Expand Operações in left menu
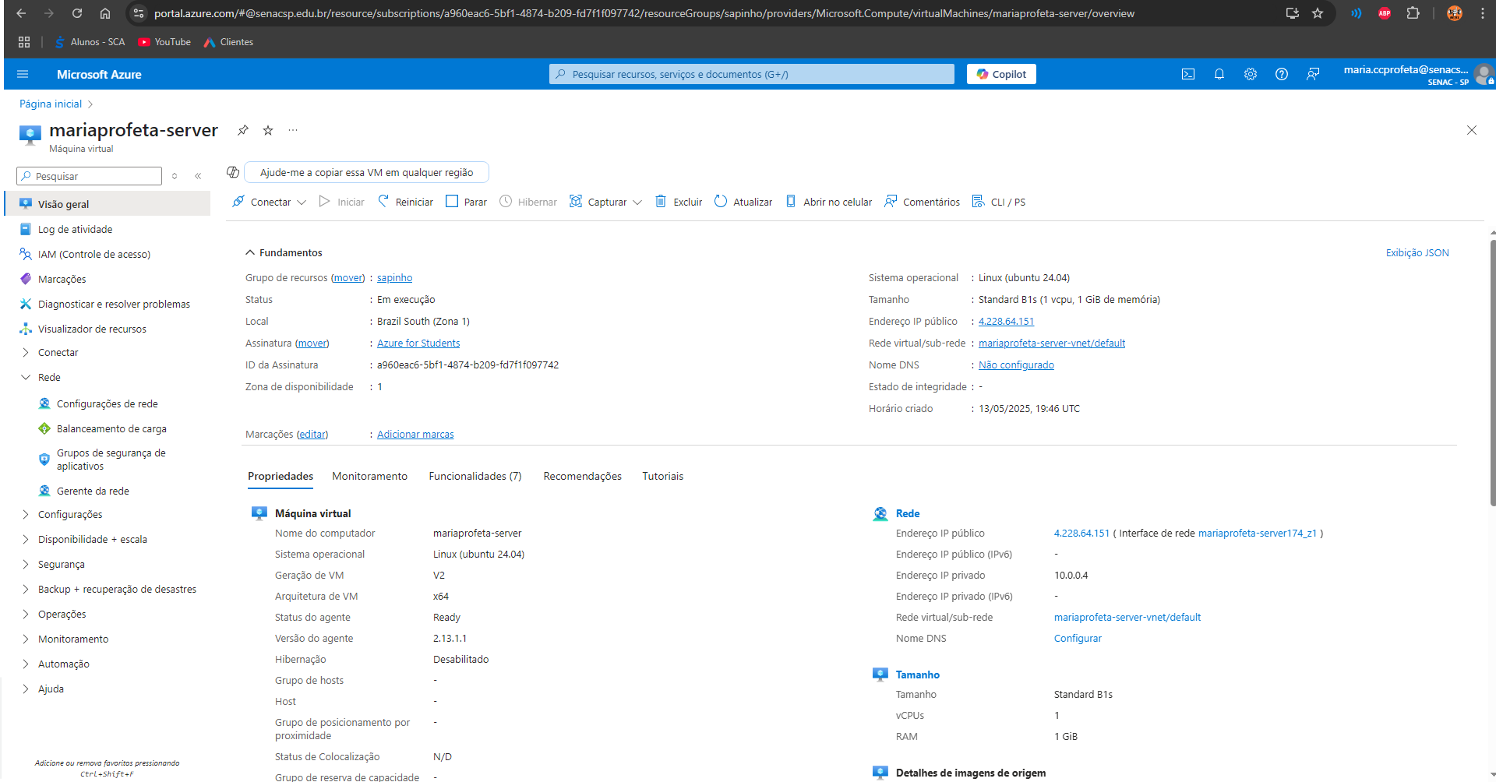This screenshot has width=1496, height=782. point(26,614)
